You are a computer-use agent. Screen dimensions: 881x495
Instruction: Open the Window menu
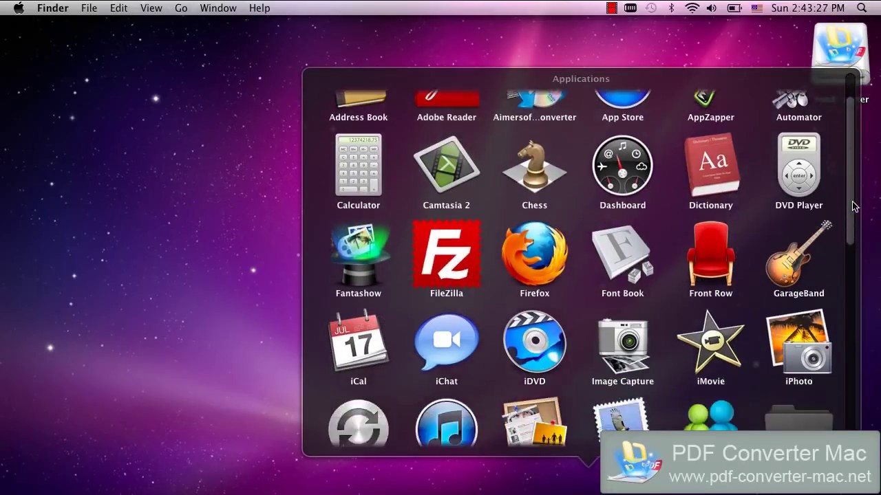(218, 8)
